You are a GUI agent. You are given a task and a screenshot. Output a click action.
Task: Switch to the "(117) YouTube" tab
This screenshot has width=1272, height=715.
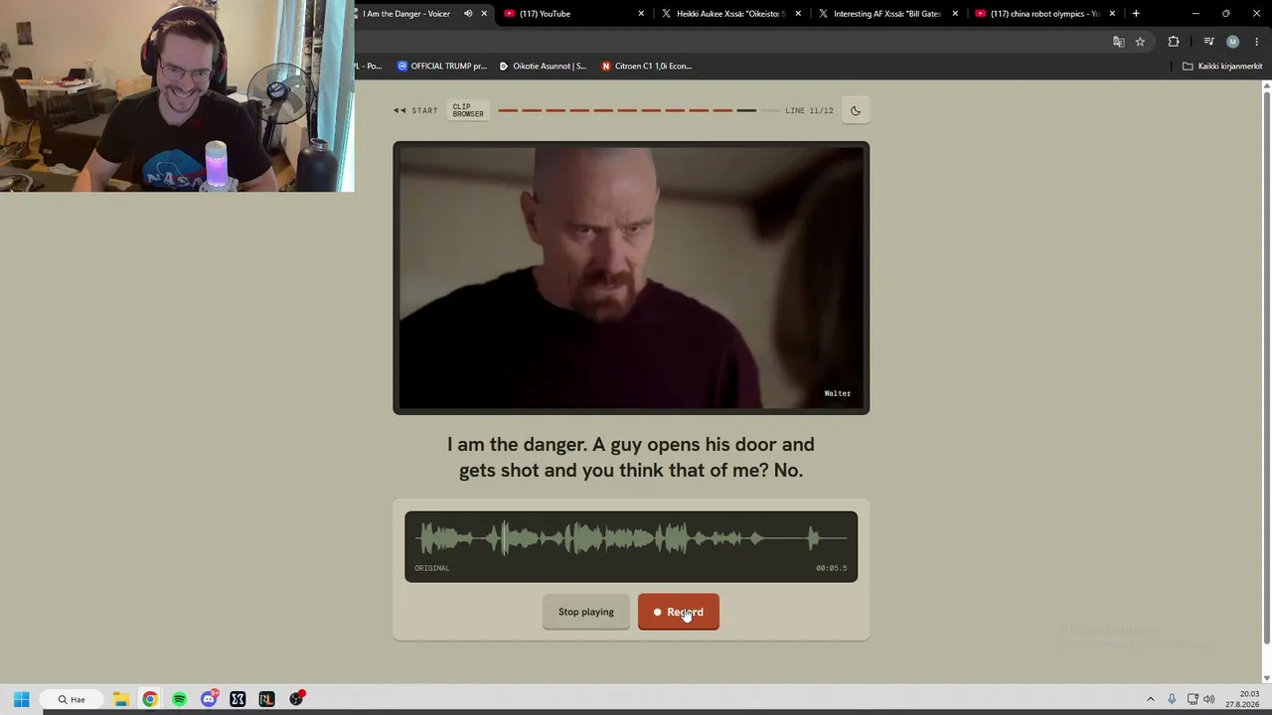tap(571, 14)
